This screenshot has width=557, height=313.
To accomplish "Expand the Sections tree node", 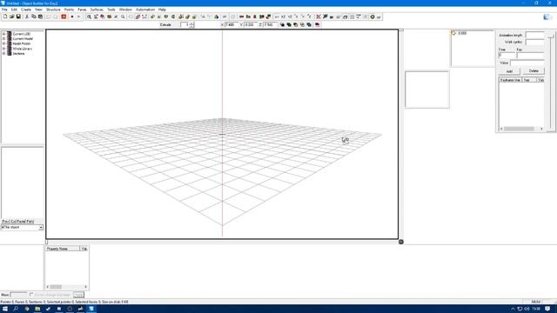I will tap(3, 54).
